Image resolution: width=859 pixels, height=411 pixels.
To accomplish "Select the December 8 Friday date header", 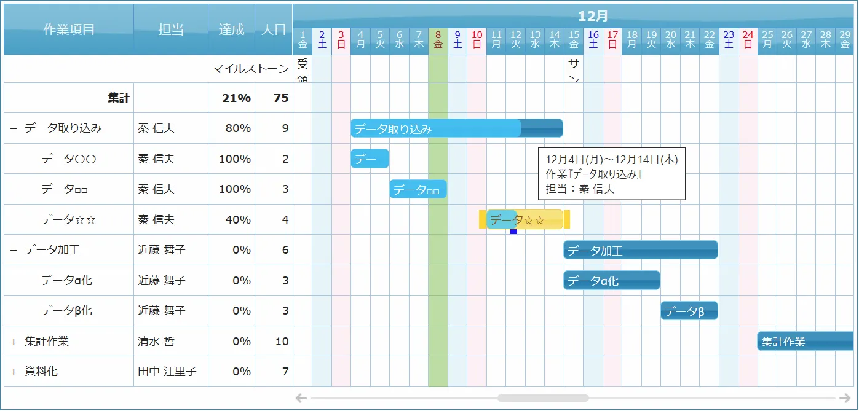I will pyautogui.click(x=438, y=40).
